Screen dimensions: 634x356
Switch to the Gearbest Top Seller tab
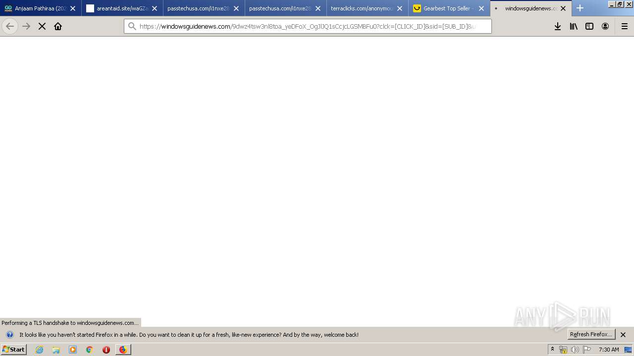(x=449, y=8)
